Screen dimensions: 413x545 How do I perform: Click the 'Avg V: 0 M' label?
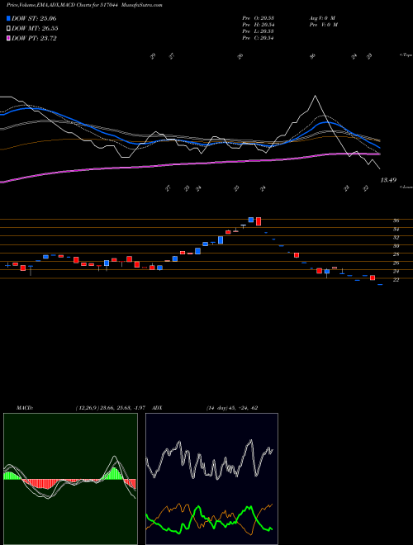tap(322, 18)
